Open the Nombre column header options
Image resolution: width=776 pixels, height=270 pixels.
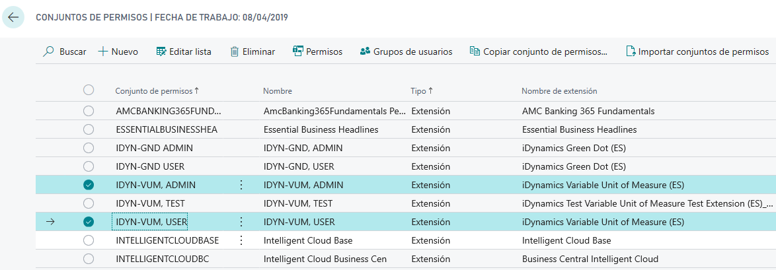(277, 91)
